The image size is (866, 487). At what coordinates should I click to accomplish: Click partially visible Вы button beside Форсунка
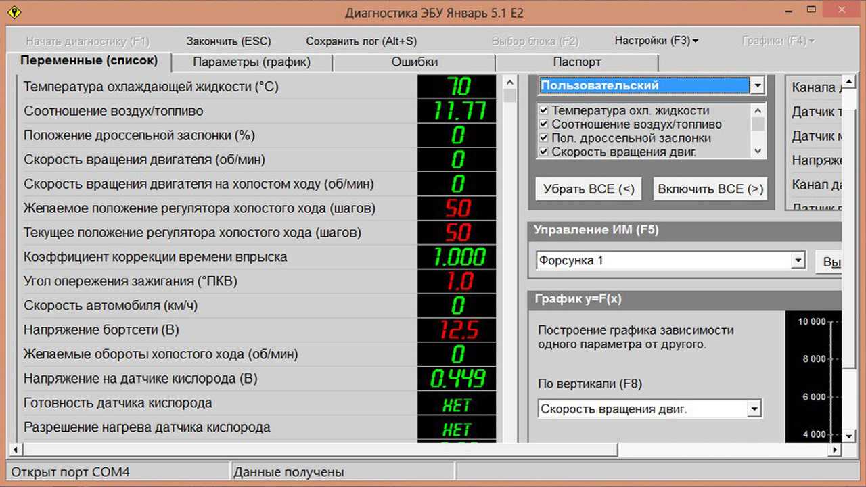pyautogui.click(x=830, y=262)
